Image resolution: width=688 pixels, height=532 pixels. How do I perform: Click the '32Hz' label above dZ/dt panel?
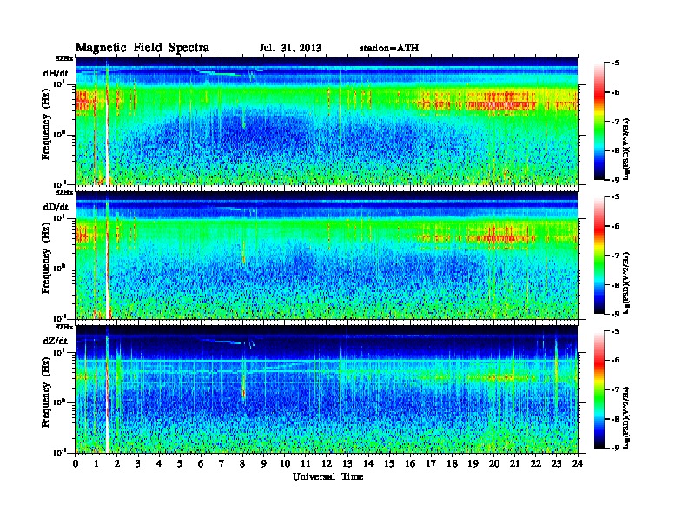pos(64,327)
